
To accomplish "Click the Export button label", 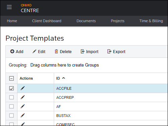I will (x=119, y=52).
